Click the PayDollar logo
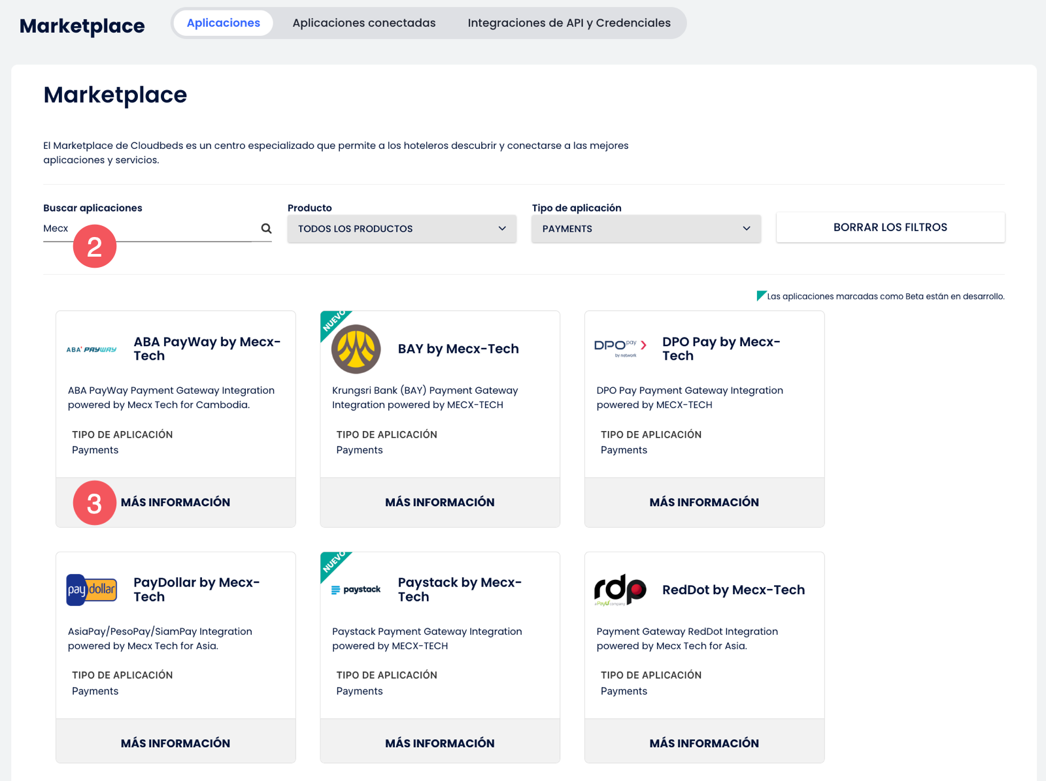 92,590
